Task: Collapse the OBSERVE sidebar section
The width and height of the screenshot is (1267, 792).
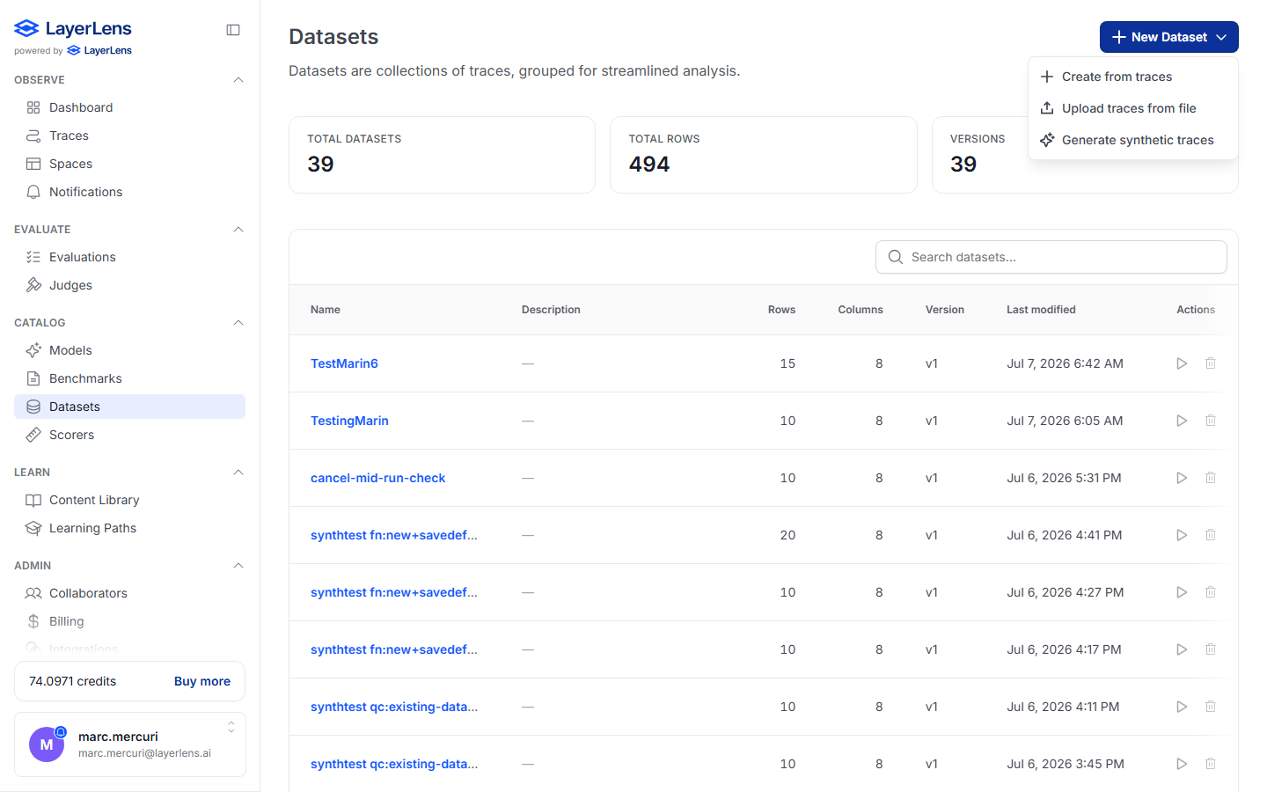Action: pos(238,80)
